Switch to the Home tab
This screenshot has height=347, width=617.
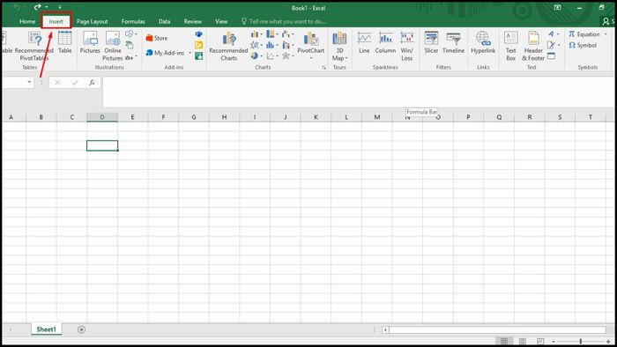tap(27, 21)
